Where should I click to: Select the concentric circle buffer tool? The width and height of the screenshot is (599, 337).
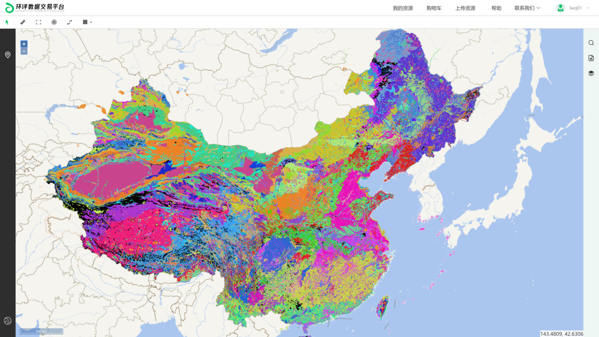(54, 22)
